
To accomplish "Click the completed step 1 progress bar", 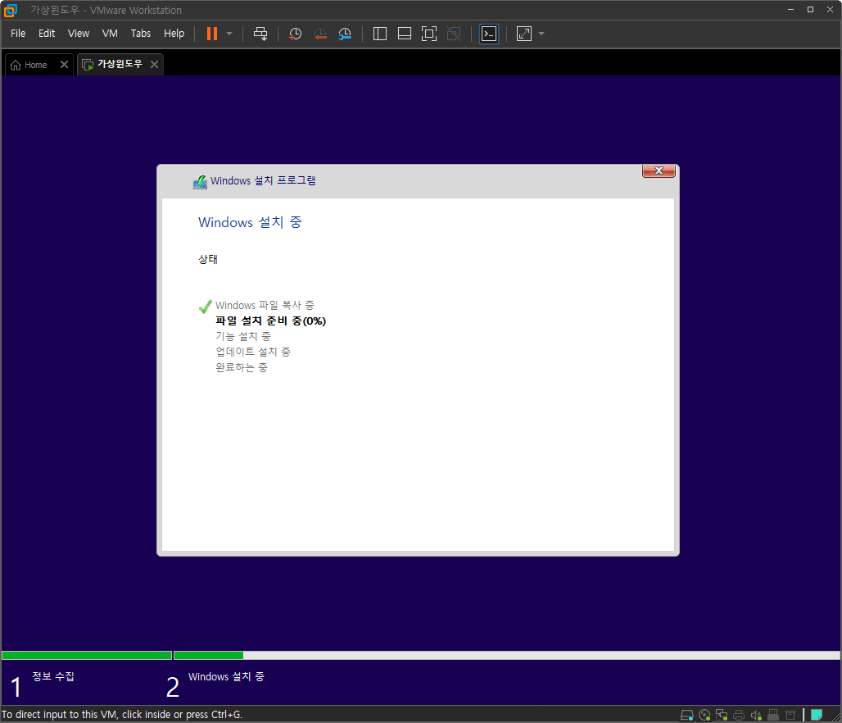I will (x=87, y=655).
